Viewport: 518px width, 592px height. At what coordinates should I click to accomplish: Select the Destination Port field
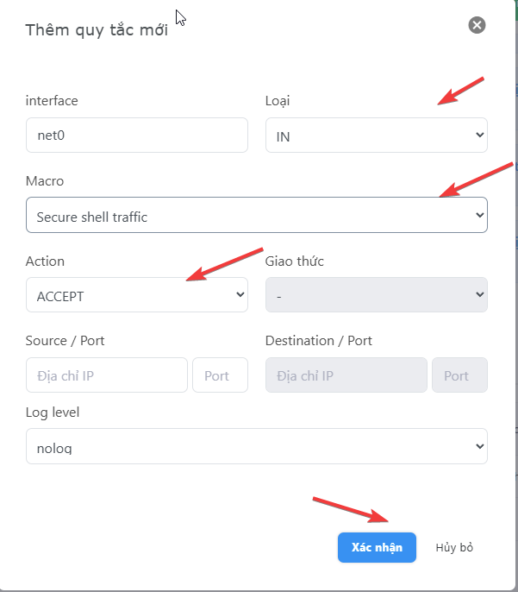tap(459, 375)
